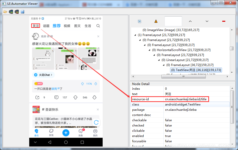Viewport: 238px width, 150px height.
Task: Dismiss the 圣诞快乐 post with its X
Action: click(98, 109)
